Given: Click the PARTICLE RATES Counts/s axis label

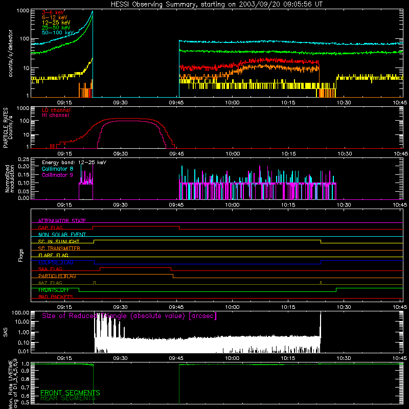Looking at the screenshot, I should click(x=8, y=127).
